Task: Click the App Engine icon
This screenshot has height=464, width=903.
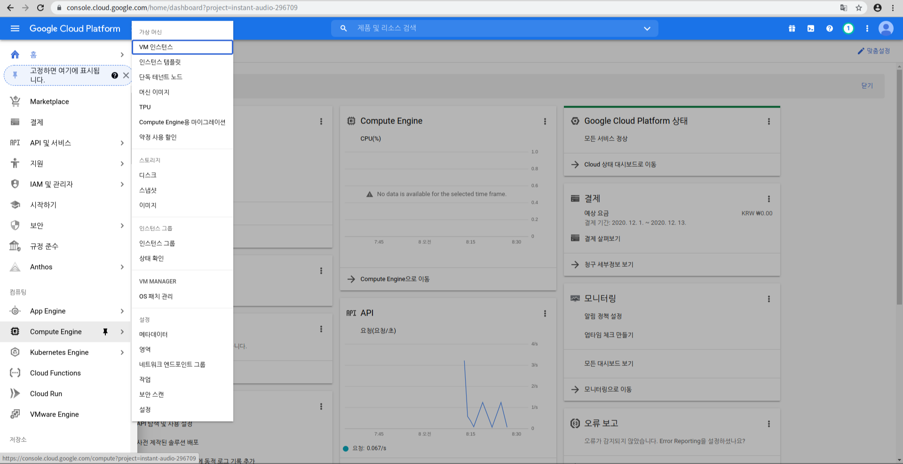Action: [x=15, y=311]
